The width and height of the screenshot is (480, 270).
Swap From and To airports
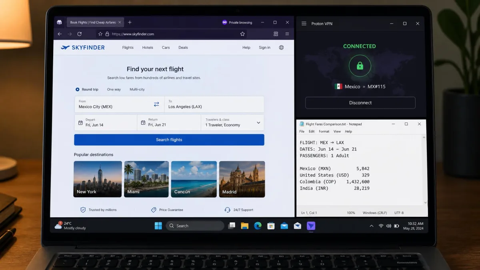point(156,104)
